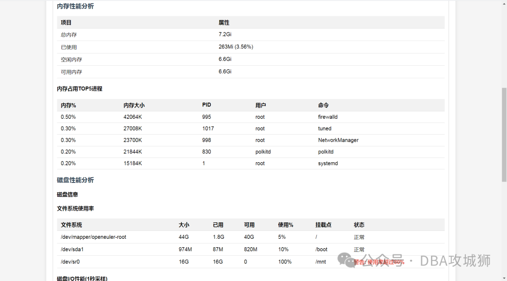The image size is (507, 281).
Task: Select PID 830 cell
Action: click(207, 152)
